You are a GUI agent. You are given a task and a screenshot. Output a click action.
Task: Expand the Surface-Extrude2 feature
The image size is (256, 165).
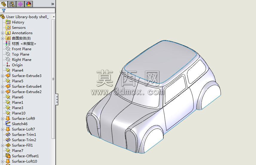pyautogui.click(x=2, y=92)
